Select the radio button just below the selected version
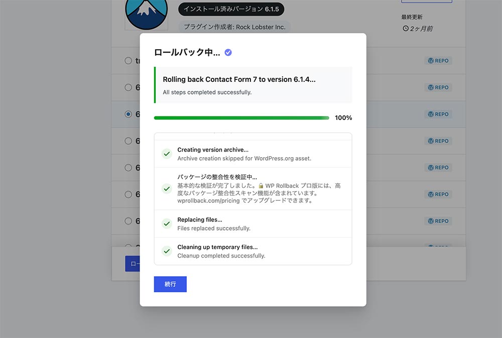This screenshot has height=338, width=502. pos(128,141)
